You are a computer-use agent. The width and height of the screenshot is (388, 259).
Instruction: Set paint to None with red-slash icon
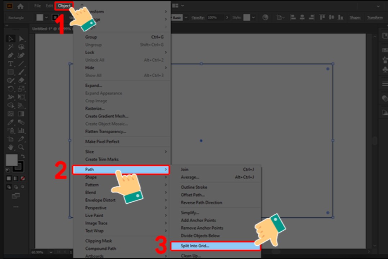(22, 178)
